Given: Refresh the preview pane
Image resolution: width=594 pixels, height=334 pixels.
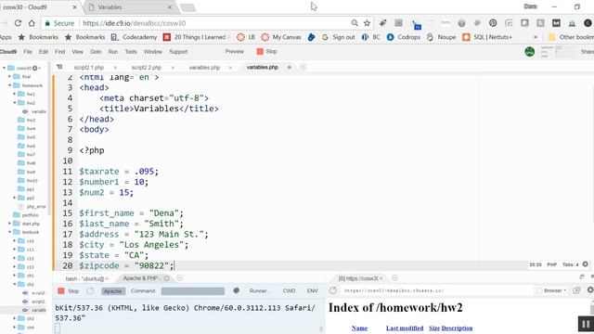Looking at the screenshot, I should pos(332,290).
